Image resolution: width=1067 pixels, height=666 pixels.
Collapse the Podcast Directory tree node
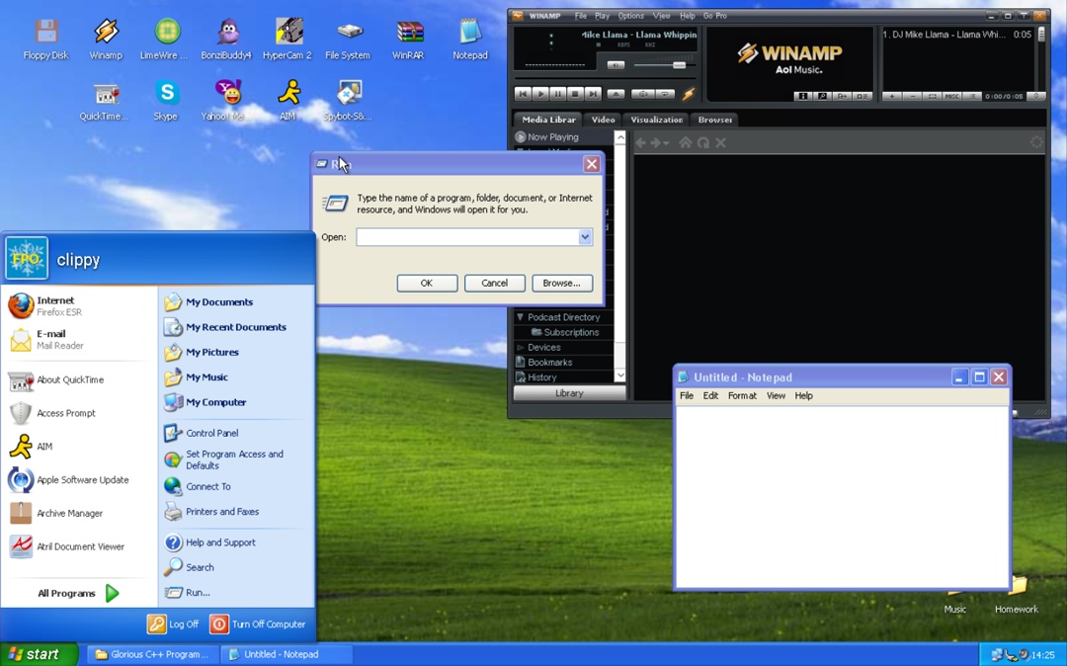coord(521,317)
